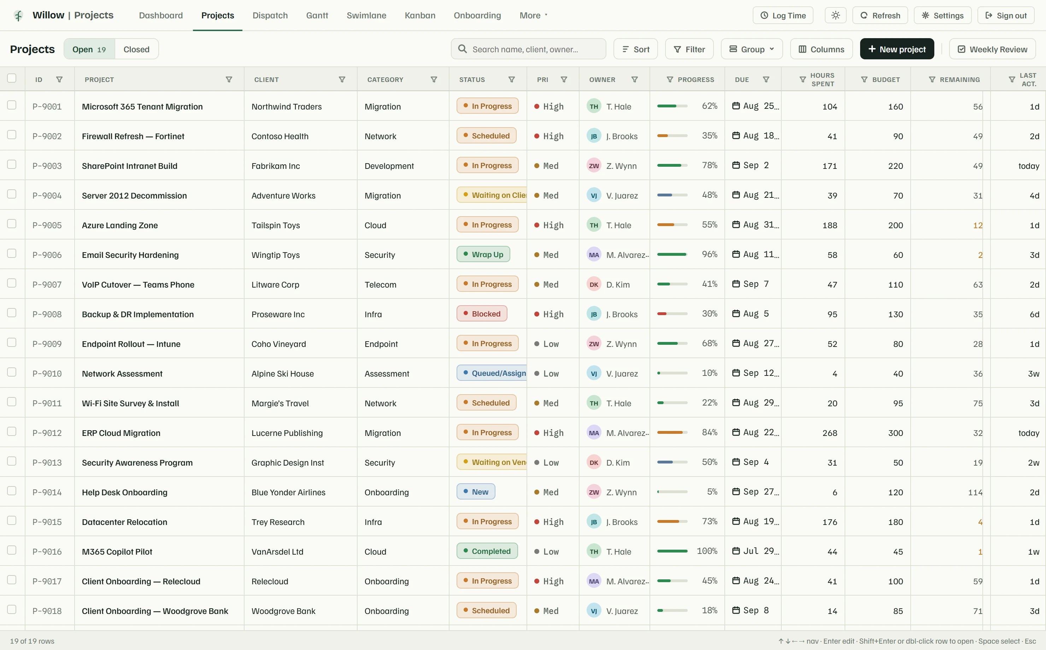
Task: Click the ID column filter funnel icon
Action: point(59,79)
